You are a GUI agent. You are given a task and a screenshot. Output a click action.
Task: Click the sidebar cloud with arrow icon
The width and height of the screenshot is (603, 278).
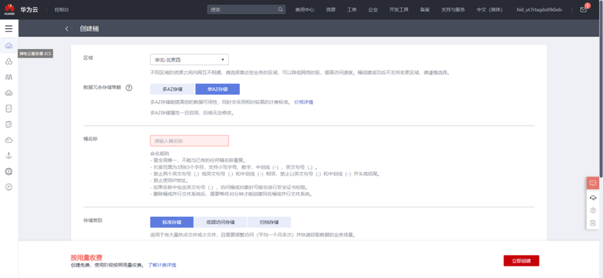click(x=8, y=140)
